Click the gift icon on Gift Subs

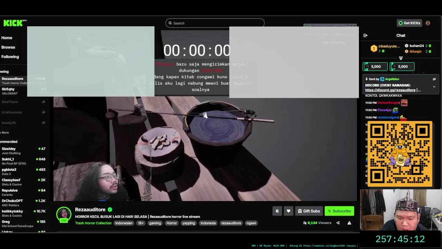pos(300,211)
